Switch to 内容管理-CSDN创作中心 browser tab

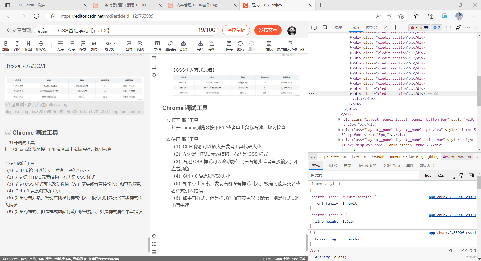click(202, 5)
